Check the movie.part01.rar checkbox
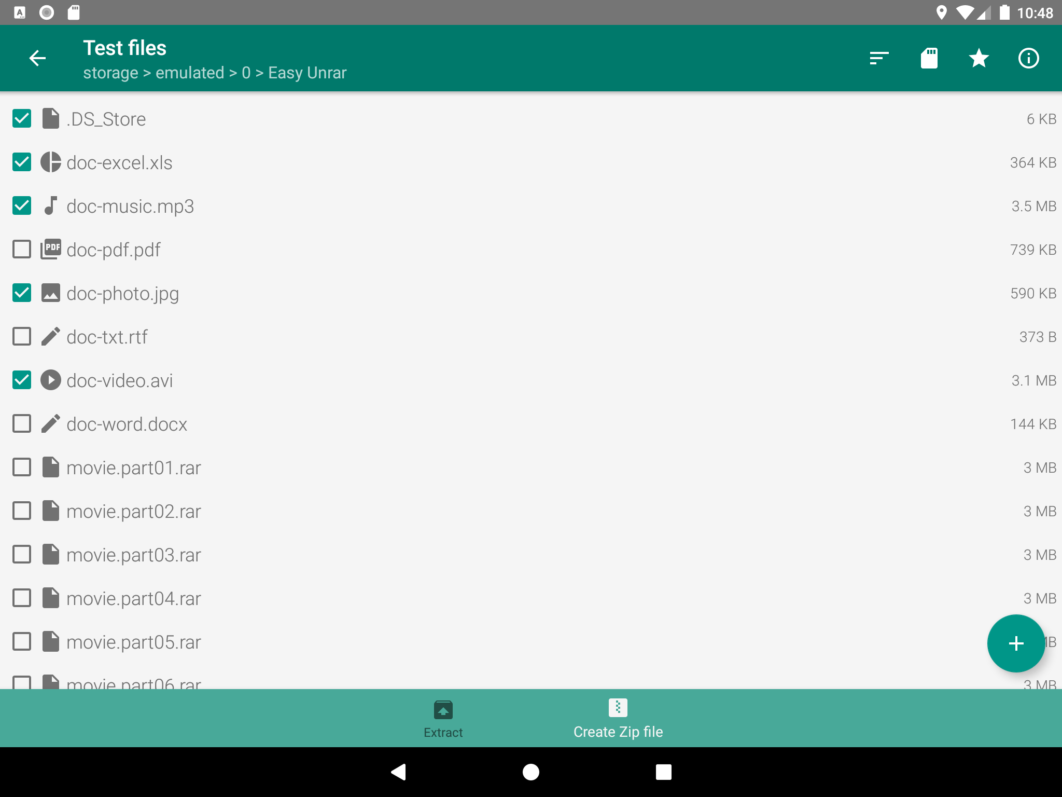Viewport: 1062px width, 797px height. click(x=22, y=467)
